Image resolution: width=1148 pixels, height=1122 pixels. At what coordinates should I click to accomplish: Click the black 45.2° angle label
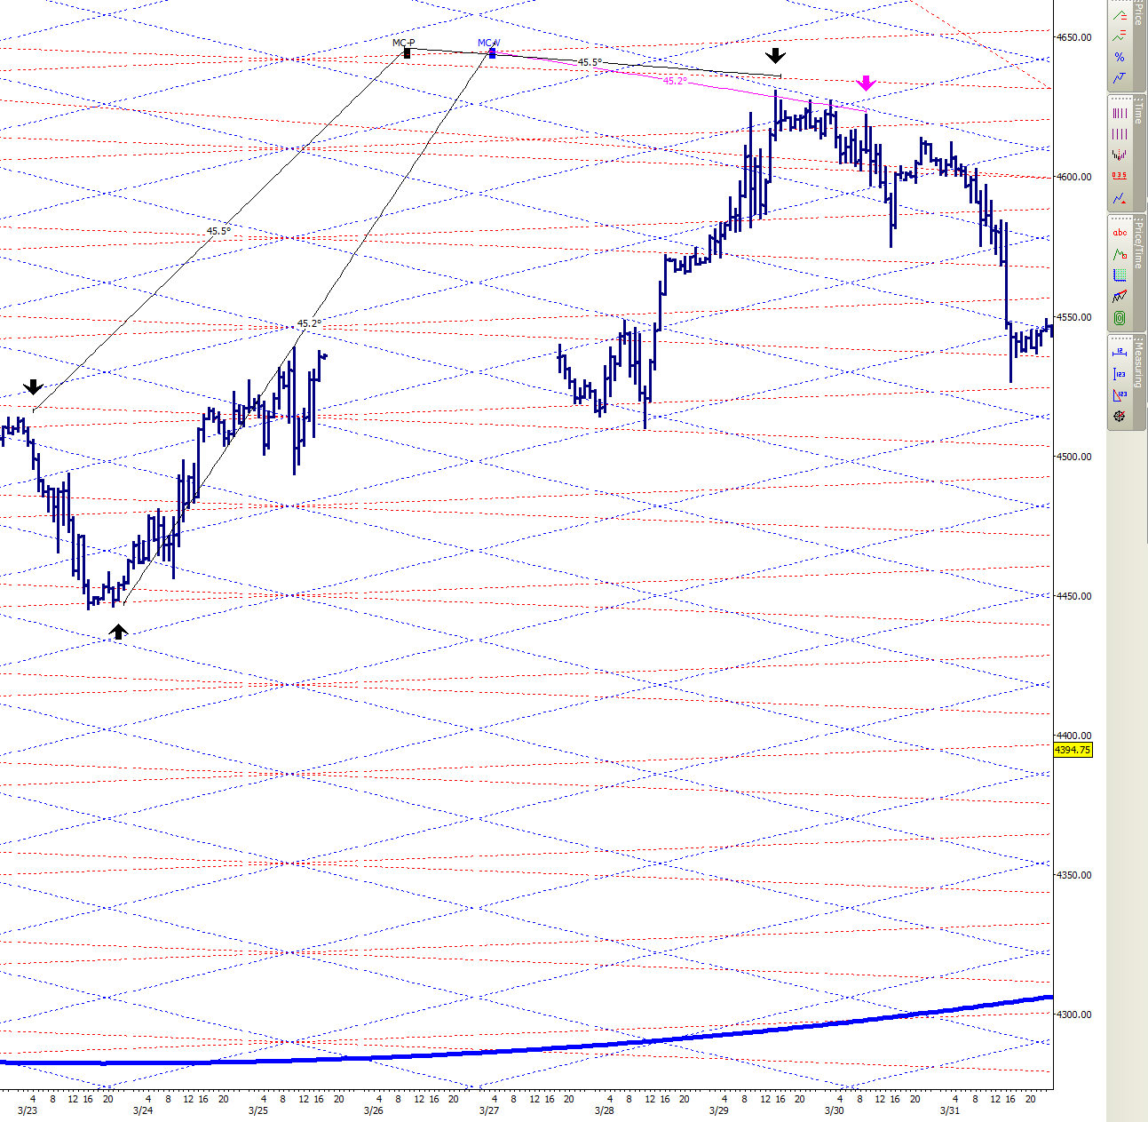click(x=309, y=323)
